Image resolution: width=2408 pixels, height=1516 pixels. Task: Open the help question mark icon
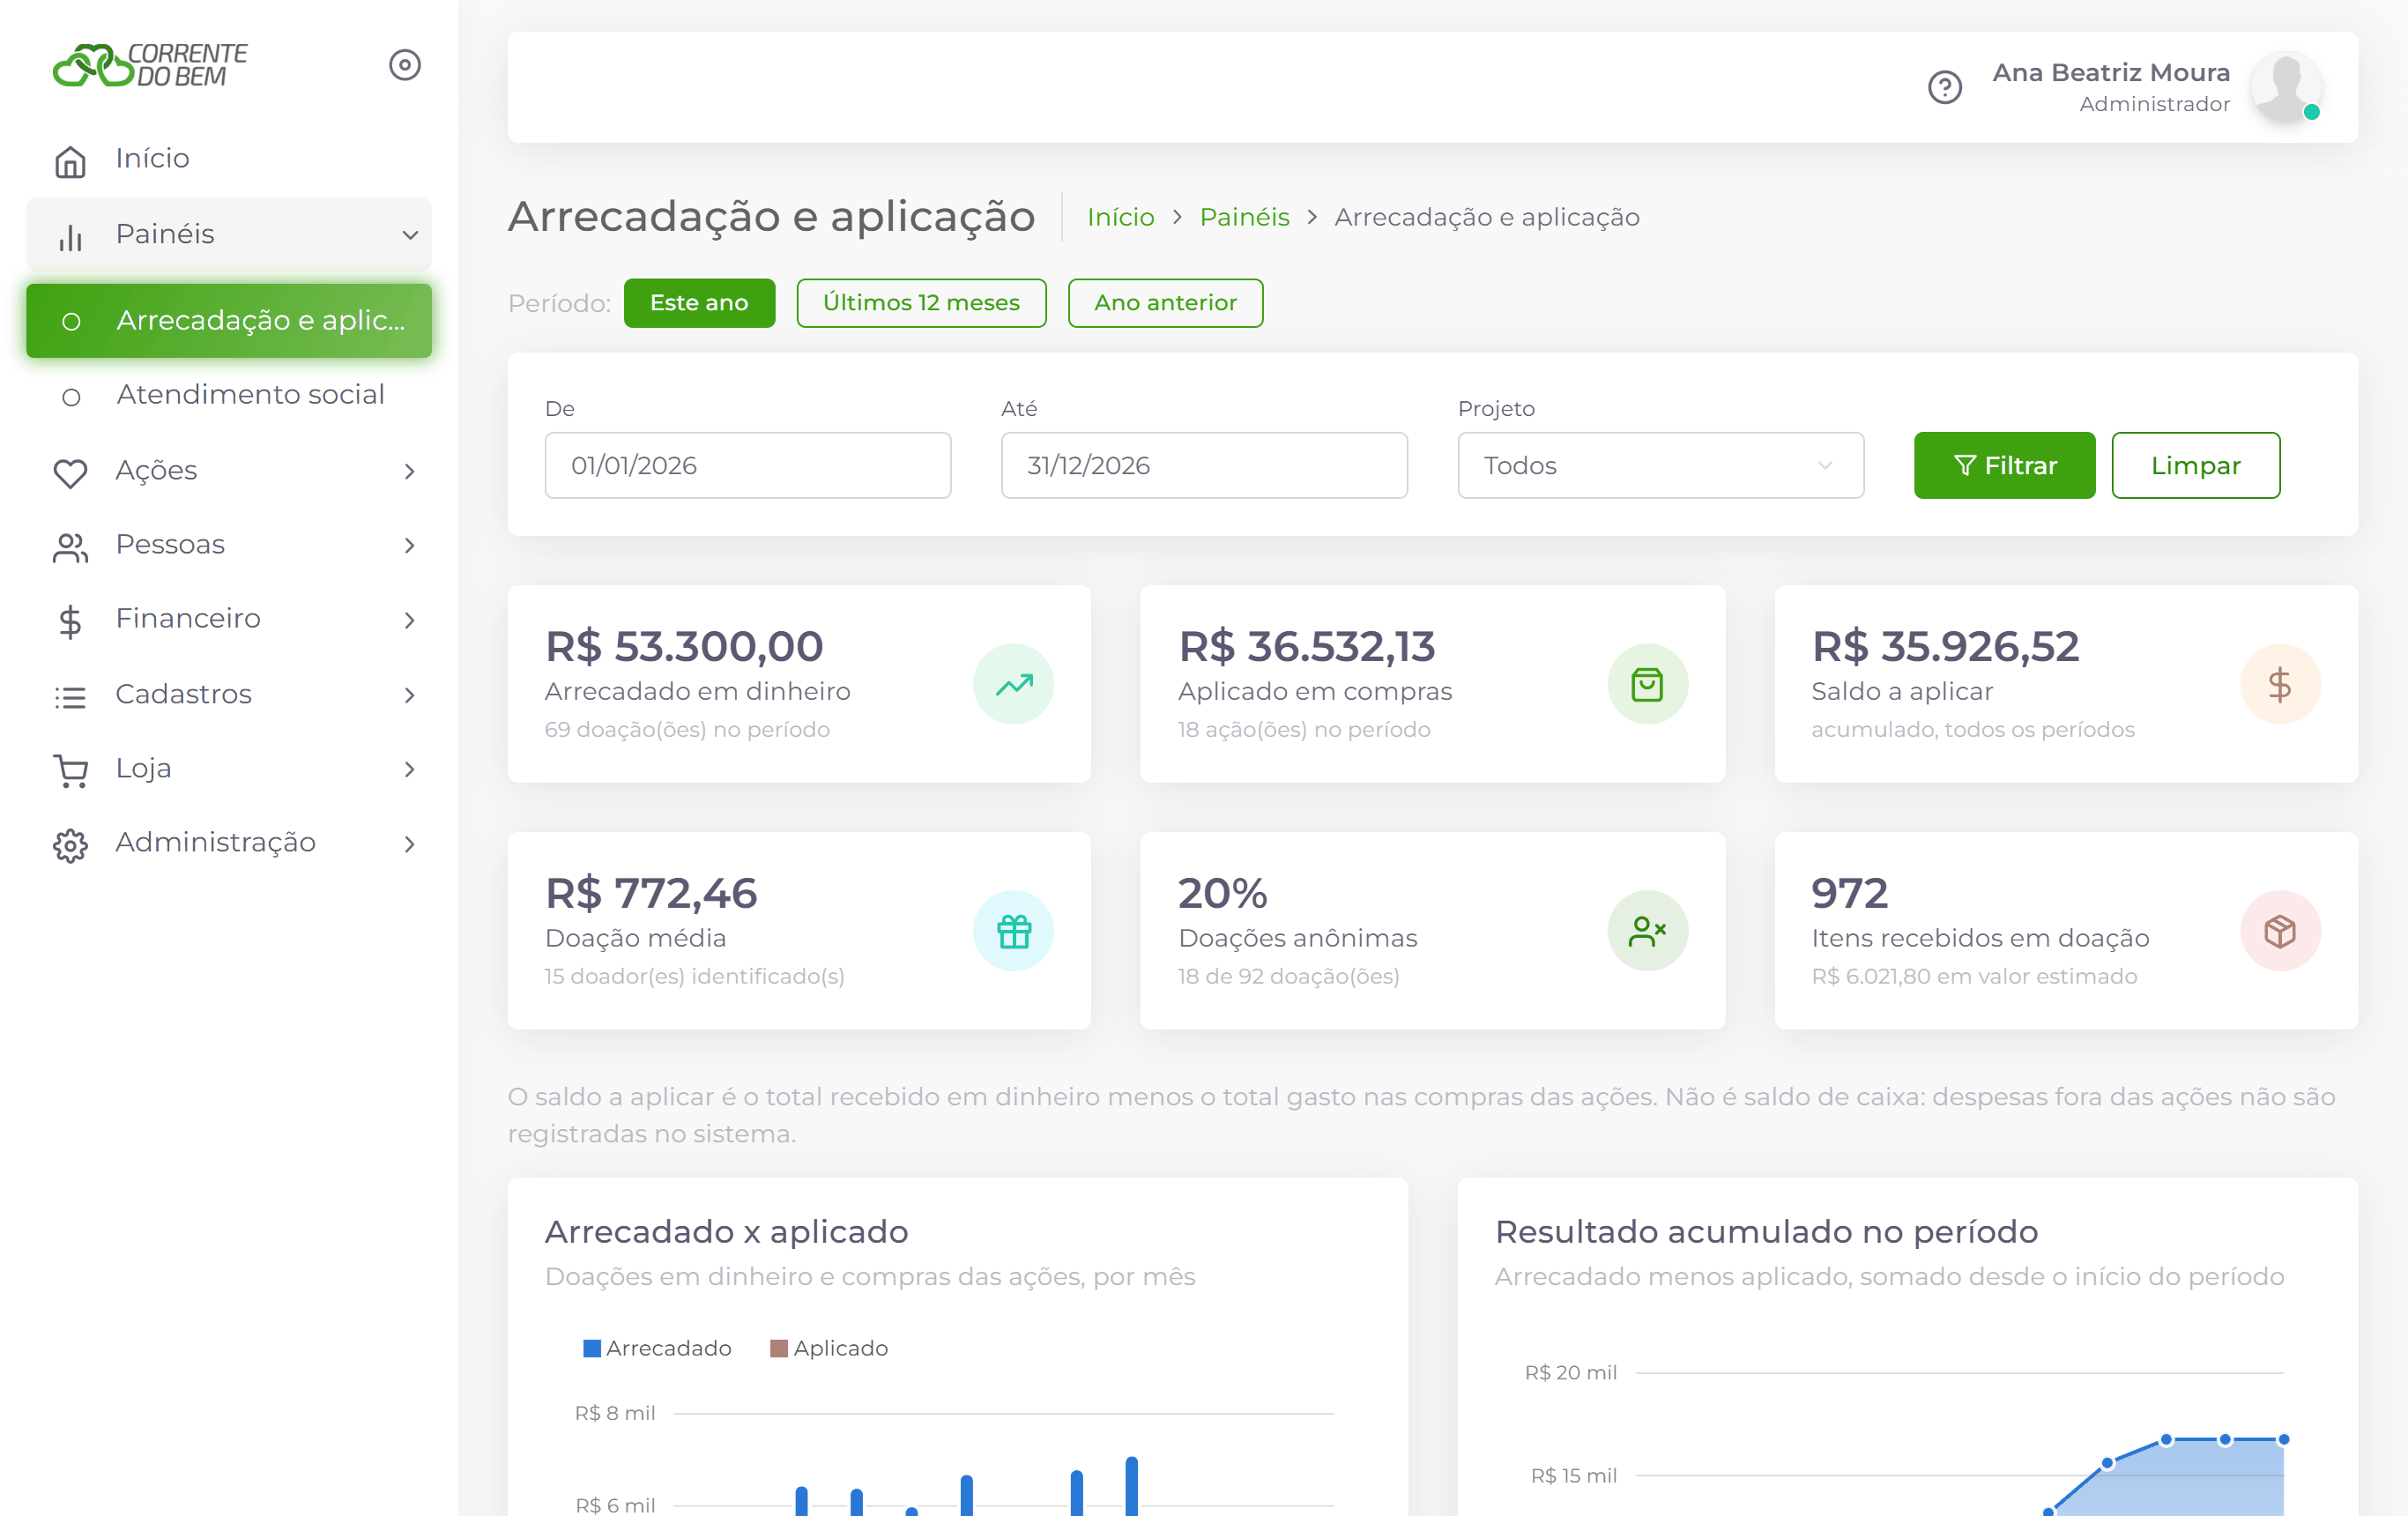[x=1945, y=88]
